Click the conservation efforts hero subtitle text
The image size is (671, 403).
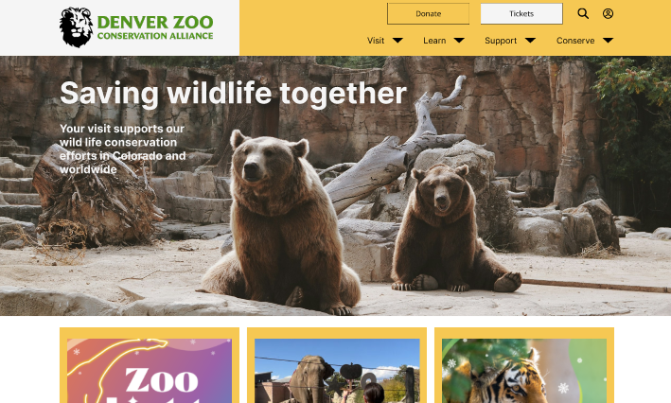(122, 149)
